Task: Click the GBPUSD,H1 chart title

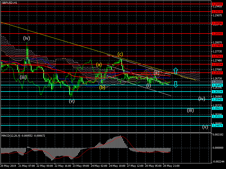Action: (9, 3)
